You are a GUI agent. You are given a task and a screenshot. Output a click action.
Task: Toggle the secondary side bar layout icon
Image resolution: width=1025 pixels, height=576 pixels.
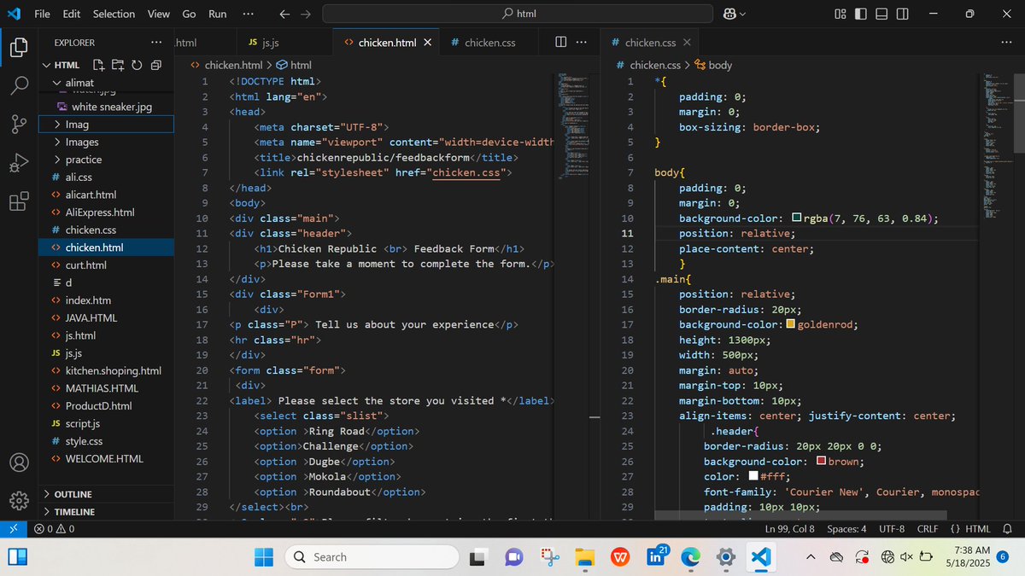click(903, 14)
